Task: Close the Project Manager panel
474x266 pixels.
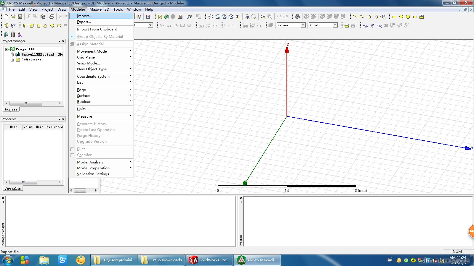Action: coord(63,41)
